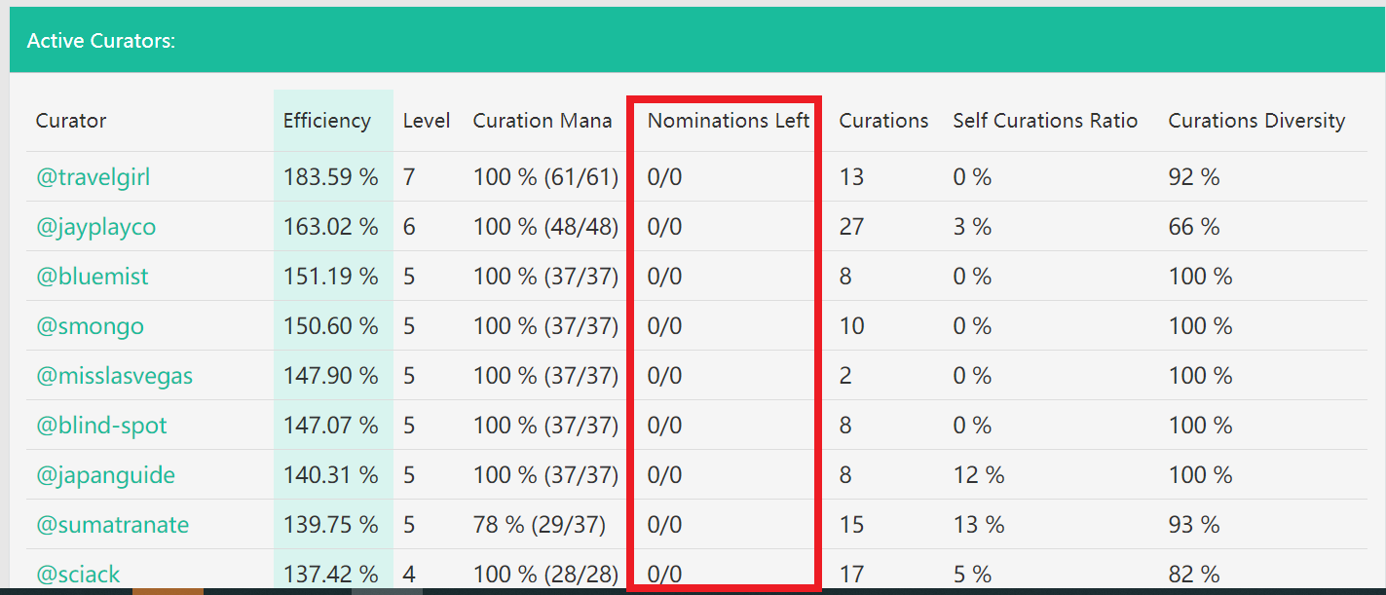The width and height of the screenshot is (1386, 595).
Task: Open the @sciack curator profile
Action: pos(78,574)
